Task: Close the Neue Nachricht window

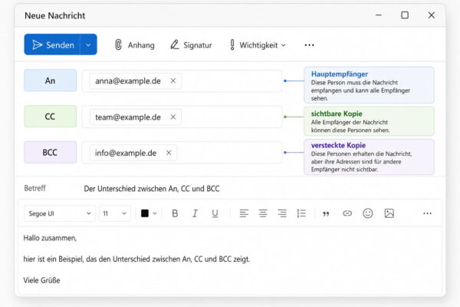Action: coord(431,15)
